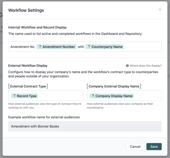
Task: Save the workflow settings
Action: [154, 146]
